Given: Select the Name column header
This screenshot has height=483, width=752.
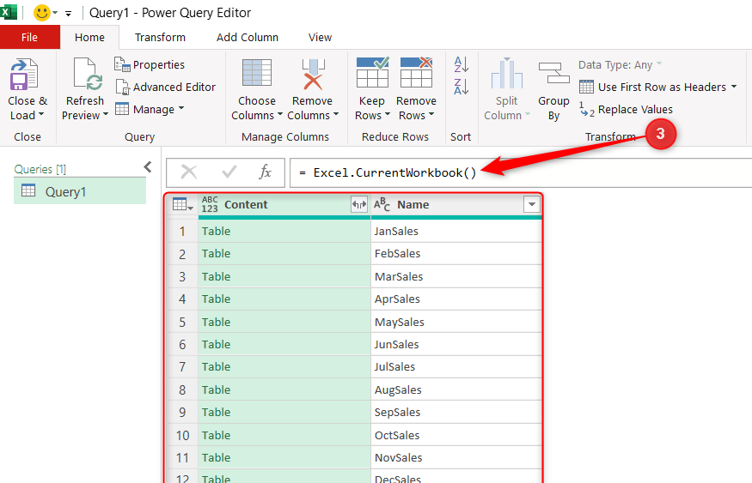Looking at the screenshot, I should click(x=456, y=205).
